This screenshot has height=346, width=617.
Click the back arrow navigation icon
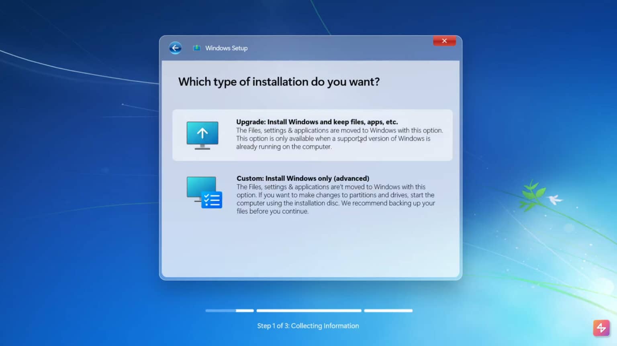(x=176, y=48)
